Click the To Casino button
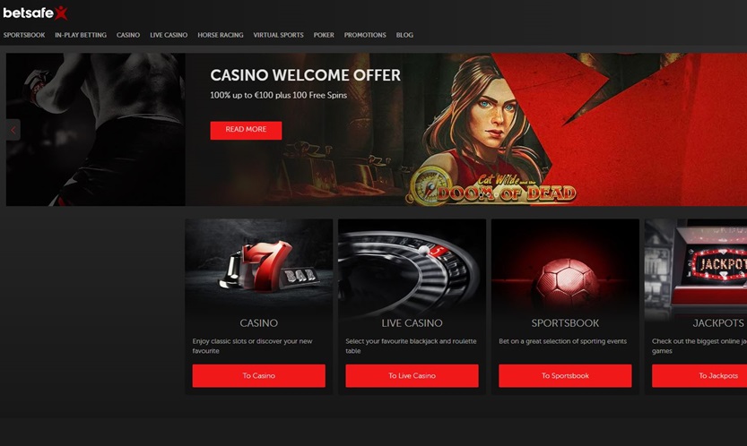The width and height of the screenshot is (747, 446). point(258,375)
